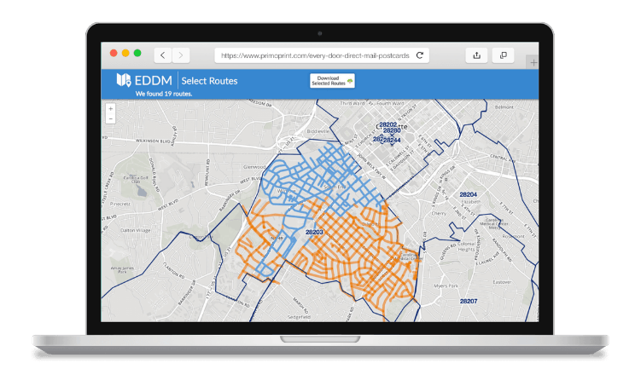This screenshot has height=392, width=641.
Task: Click the show tabs overview icon
Action: [503, 55]
